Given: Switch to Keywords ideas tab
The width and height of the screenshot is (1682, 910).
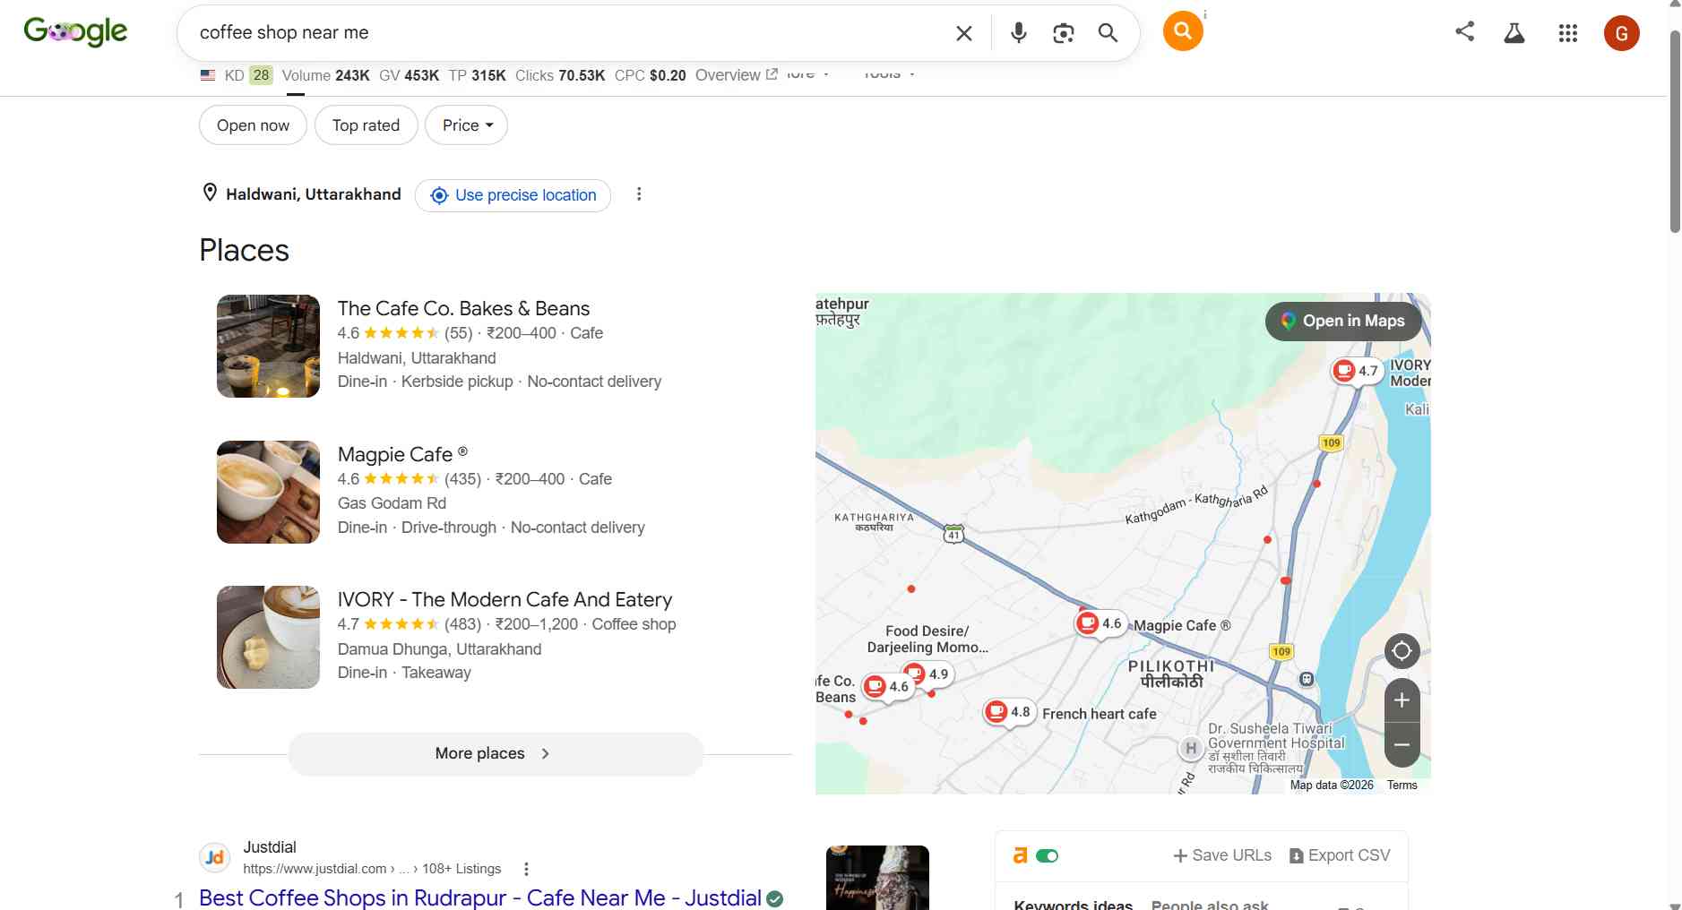Looking at the screenshot, I should 1074,904.
